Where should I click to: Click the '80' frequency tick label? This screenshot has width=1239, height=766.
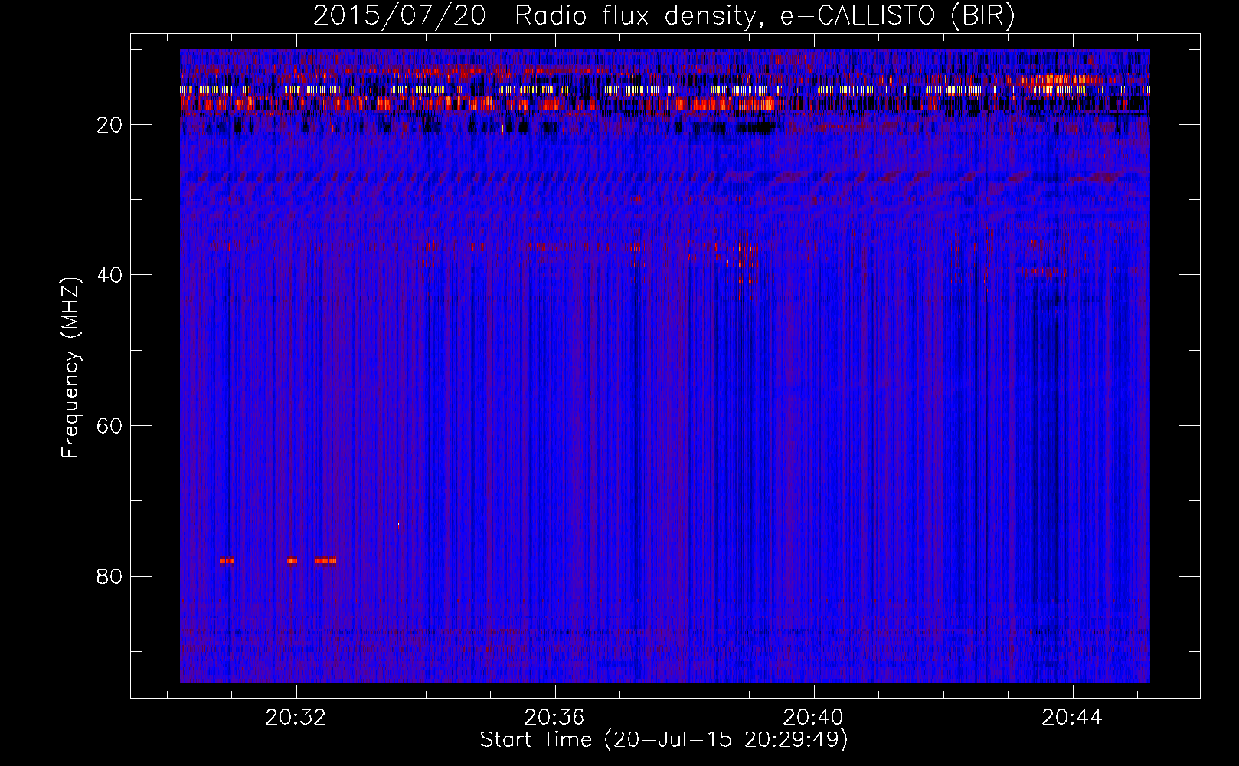[x=110, y=576]
